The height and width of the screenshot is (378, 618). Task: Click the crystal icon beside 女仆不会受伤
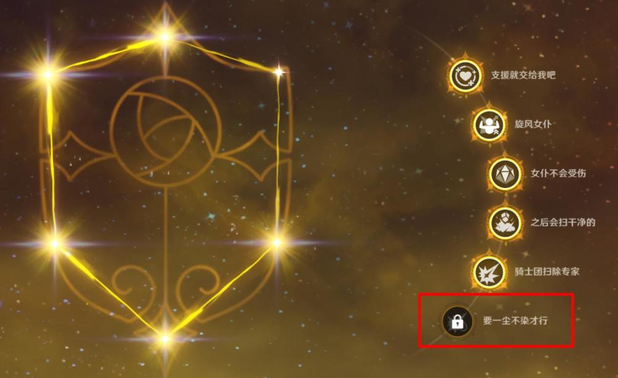click(x=504, y=174)
